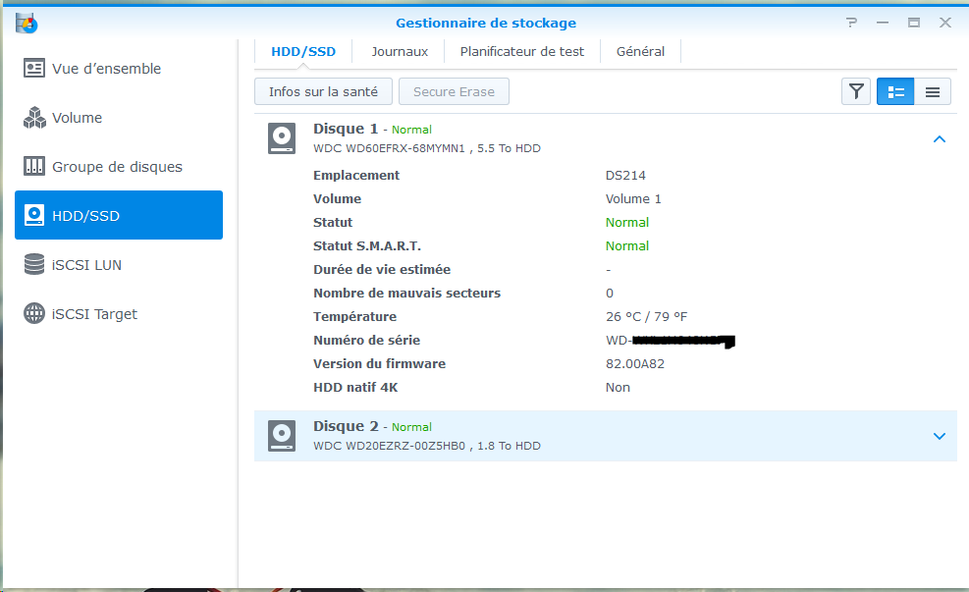
Task: Click WDC WD60EFRX-68MYMN1 model text
Action: point(389,148)
